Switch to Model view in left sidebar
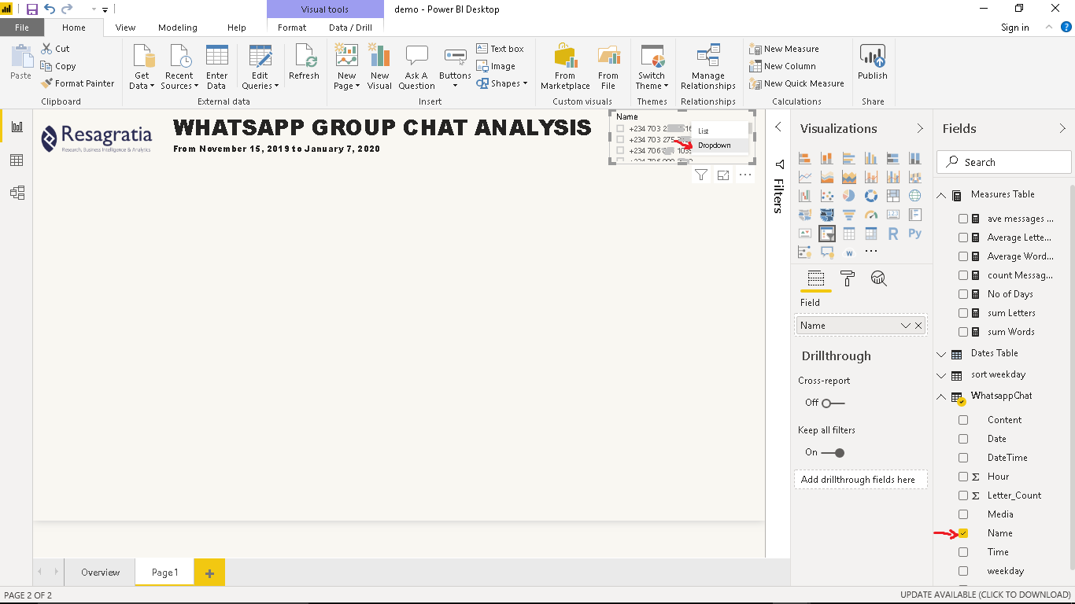Viewport: 1075px width, 604px height. point(17,193)
